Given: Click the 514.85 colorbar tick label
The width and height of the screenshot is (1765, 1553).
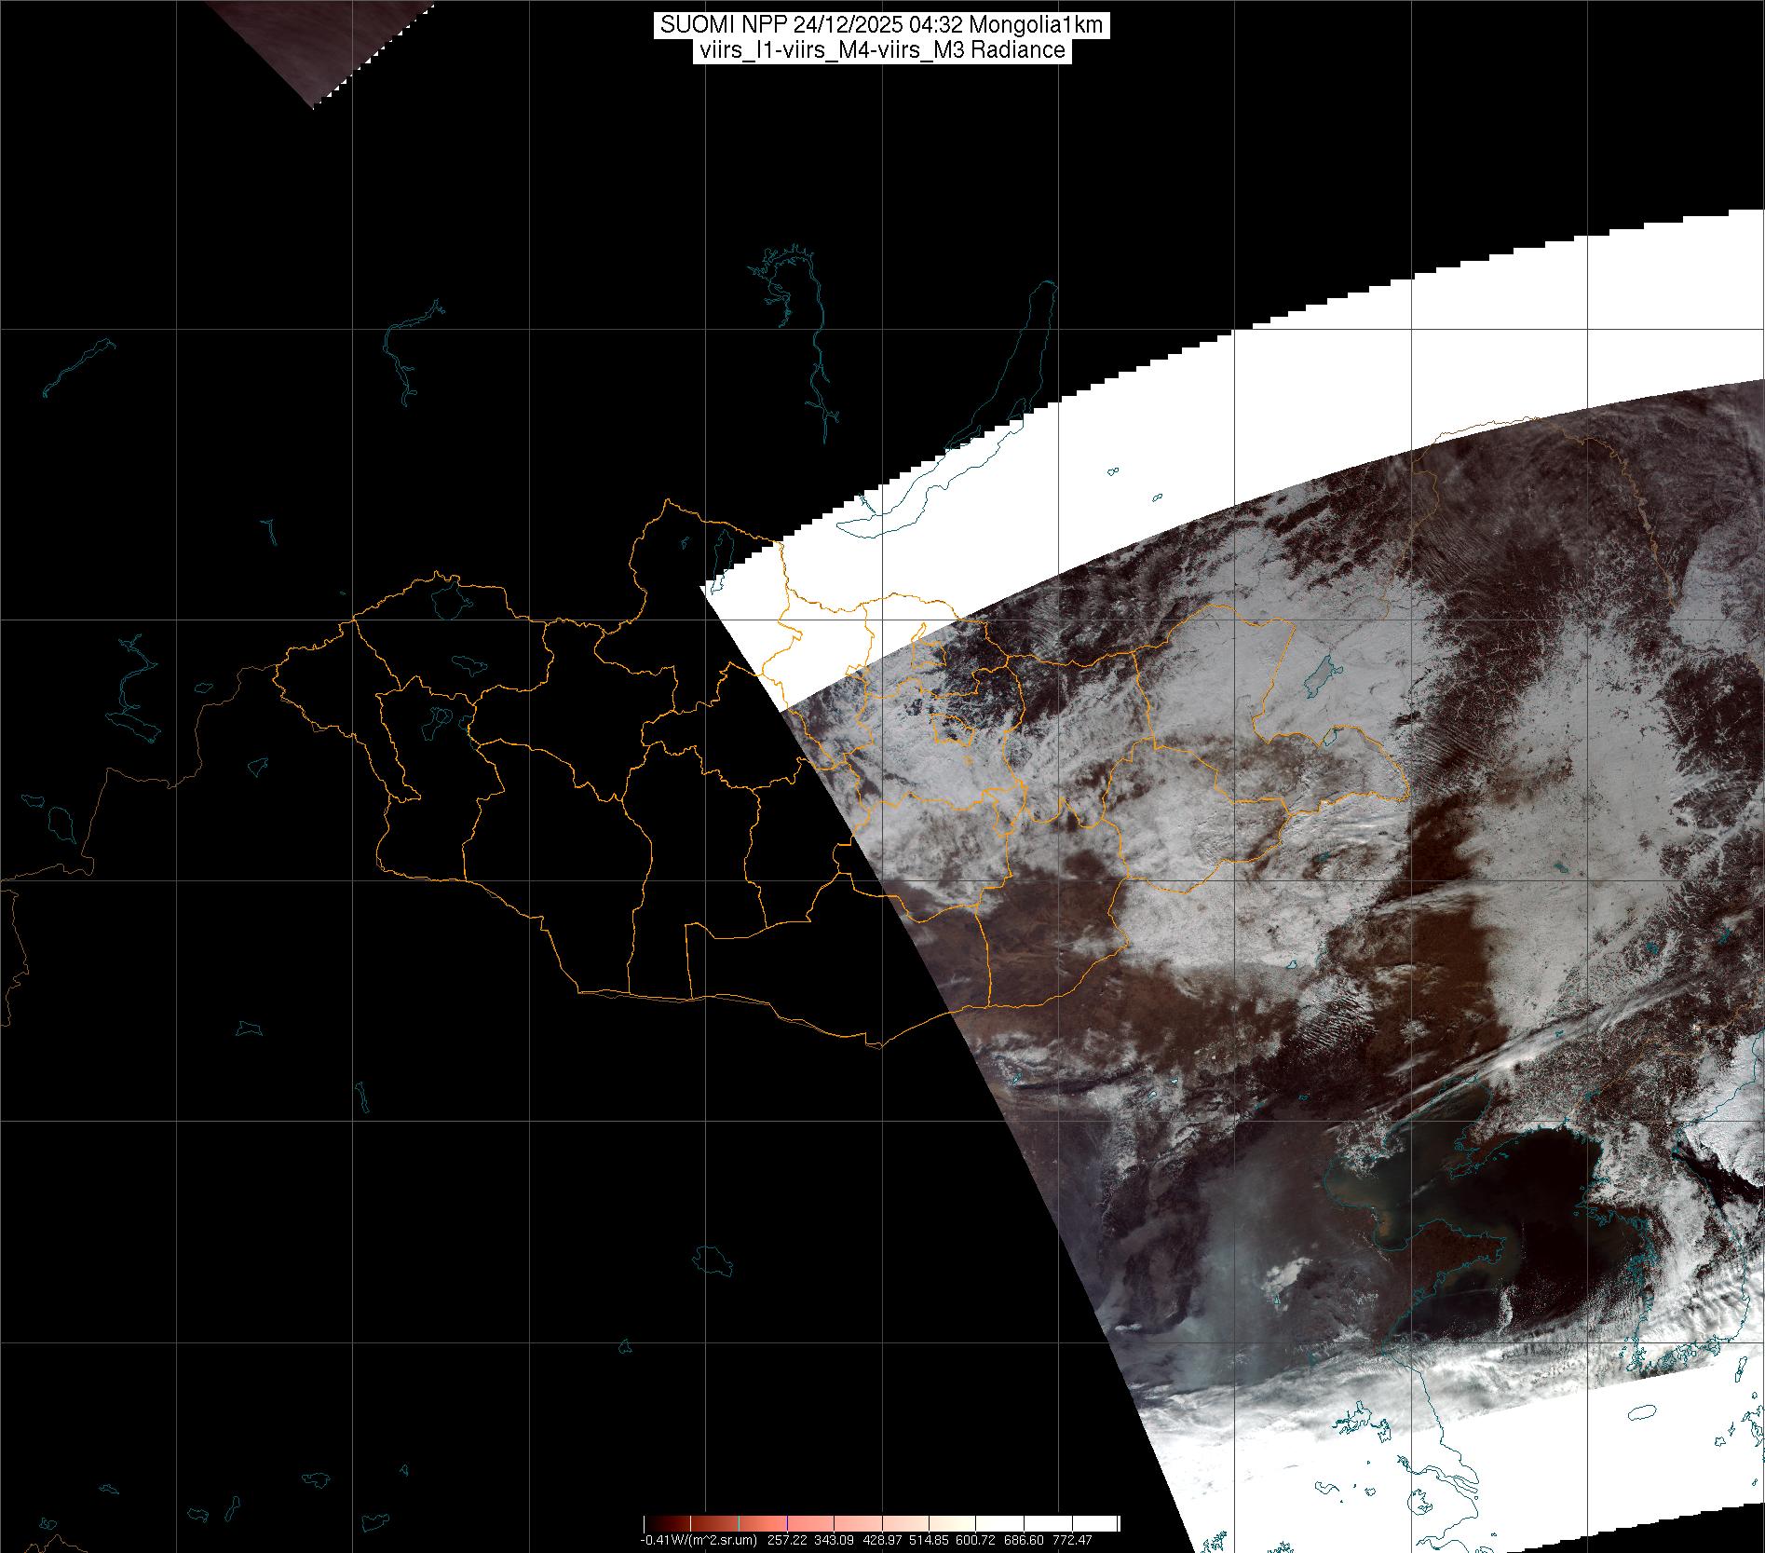Looking at the screenshot, I should click(930, 1540).
